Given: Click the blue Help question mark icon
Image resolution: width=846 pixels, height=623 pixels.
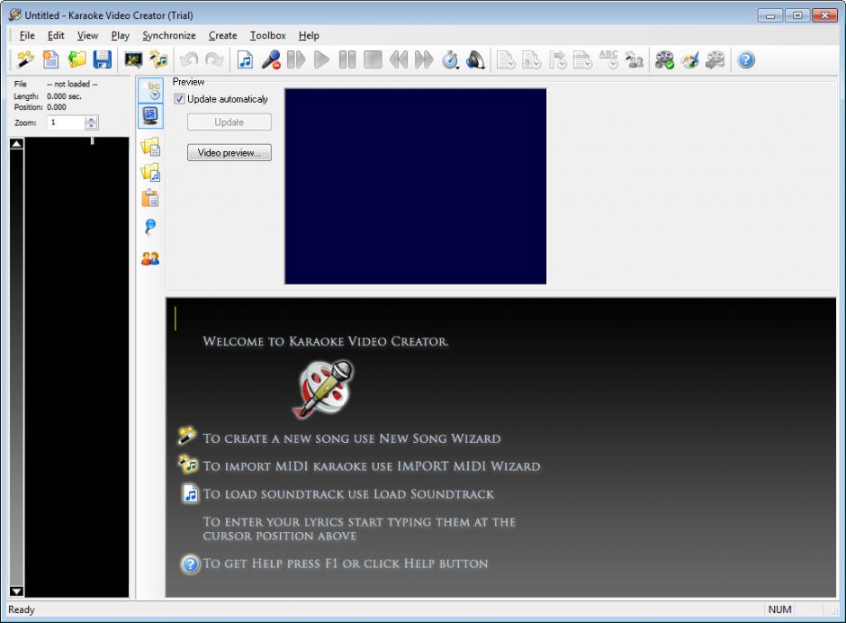Looking at the screenshot, I should click(746, 59).
